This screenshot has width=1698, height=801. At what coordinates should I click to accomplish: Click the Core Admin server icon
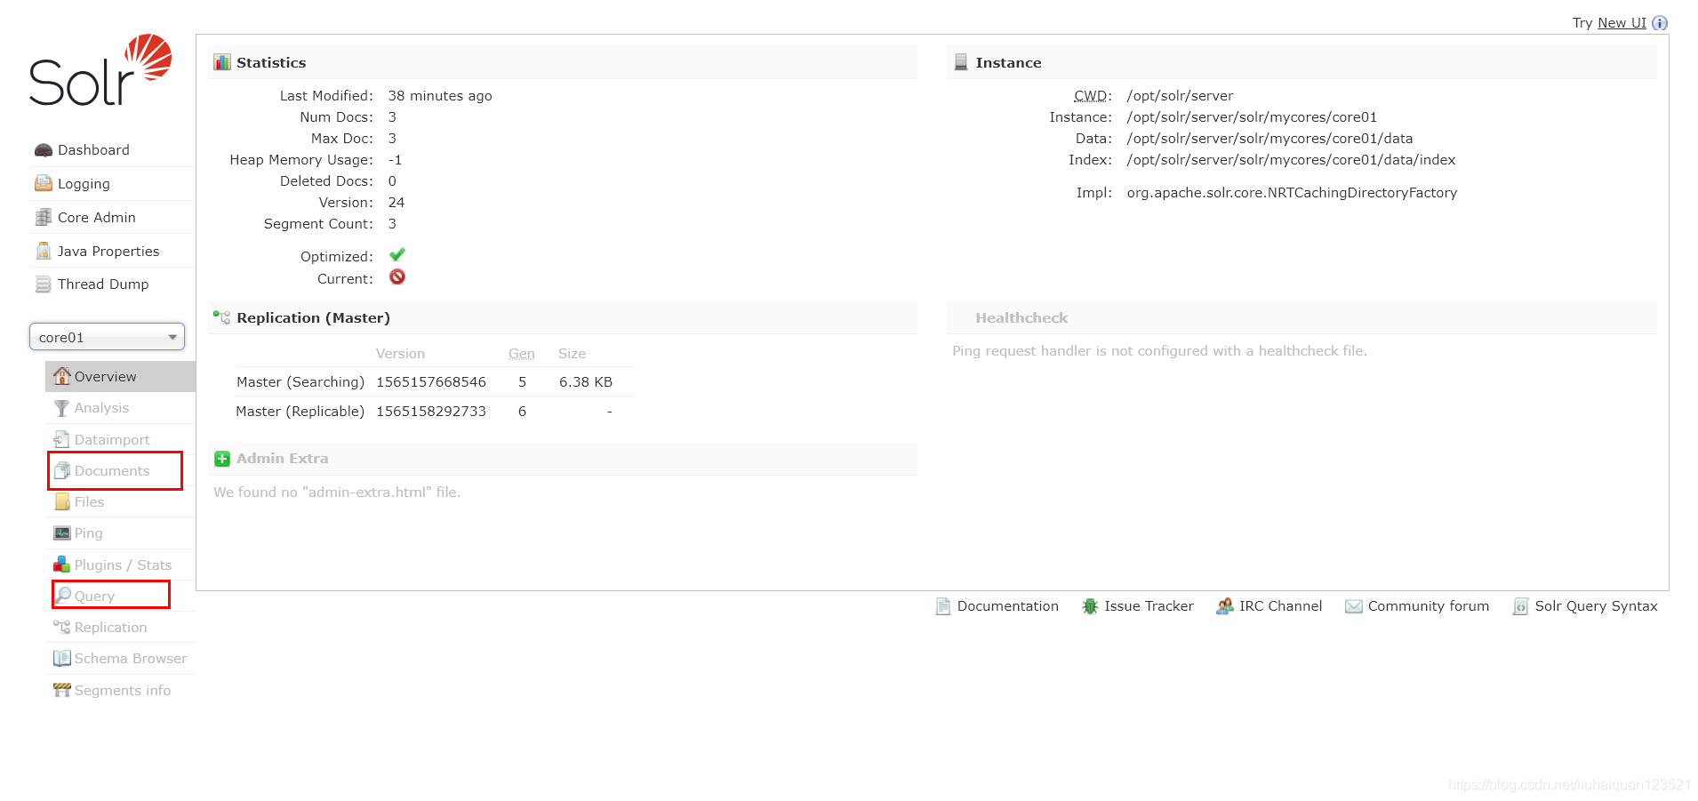[x=43, y=217]
